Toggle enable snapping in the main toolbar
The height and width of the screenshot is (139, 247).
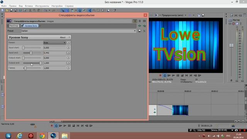tap(63, 10)
